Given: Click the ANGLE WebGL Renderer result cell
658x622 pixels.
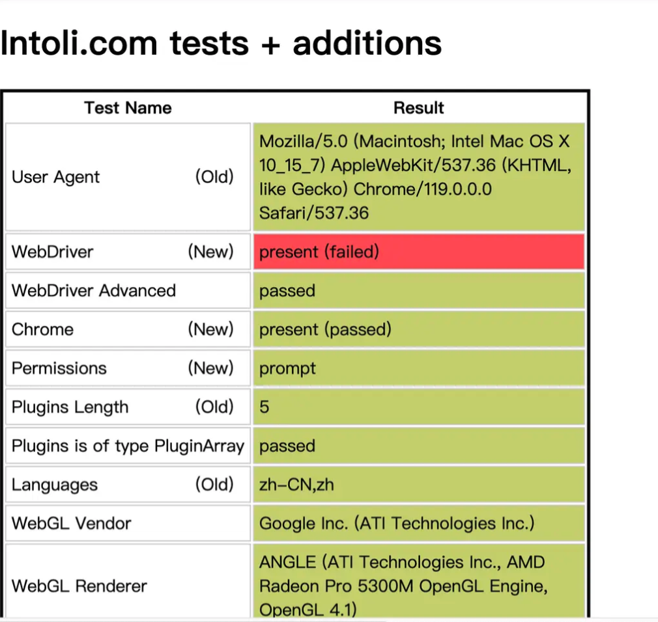Looking at the screenshot, I should [x=419, y=582].
